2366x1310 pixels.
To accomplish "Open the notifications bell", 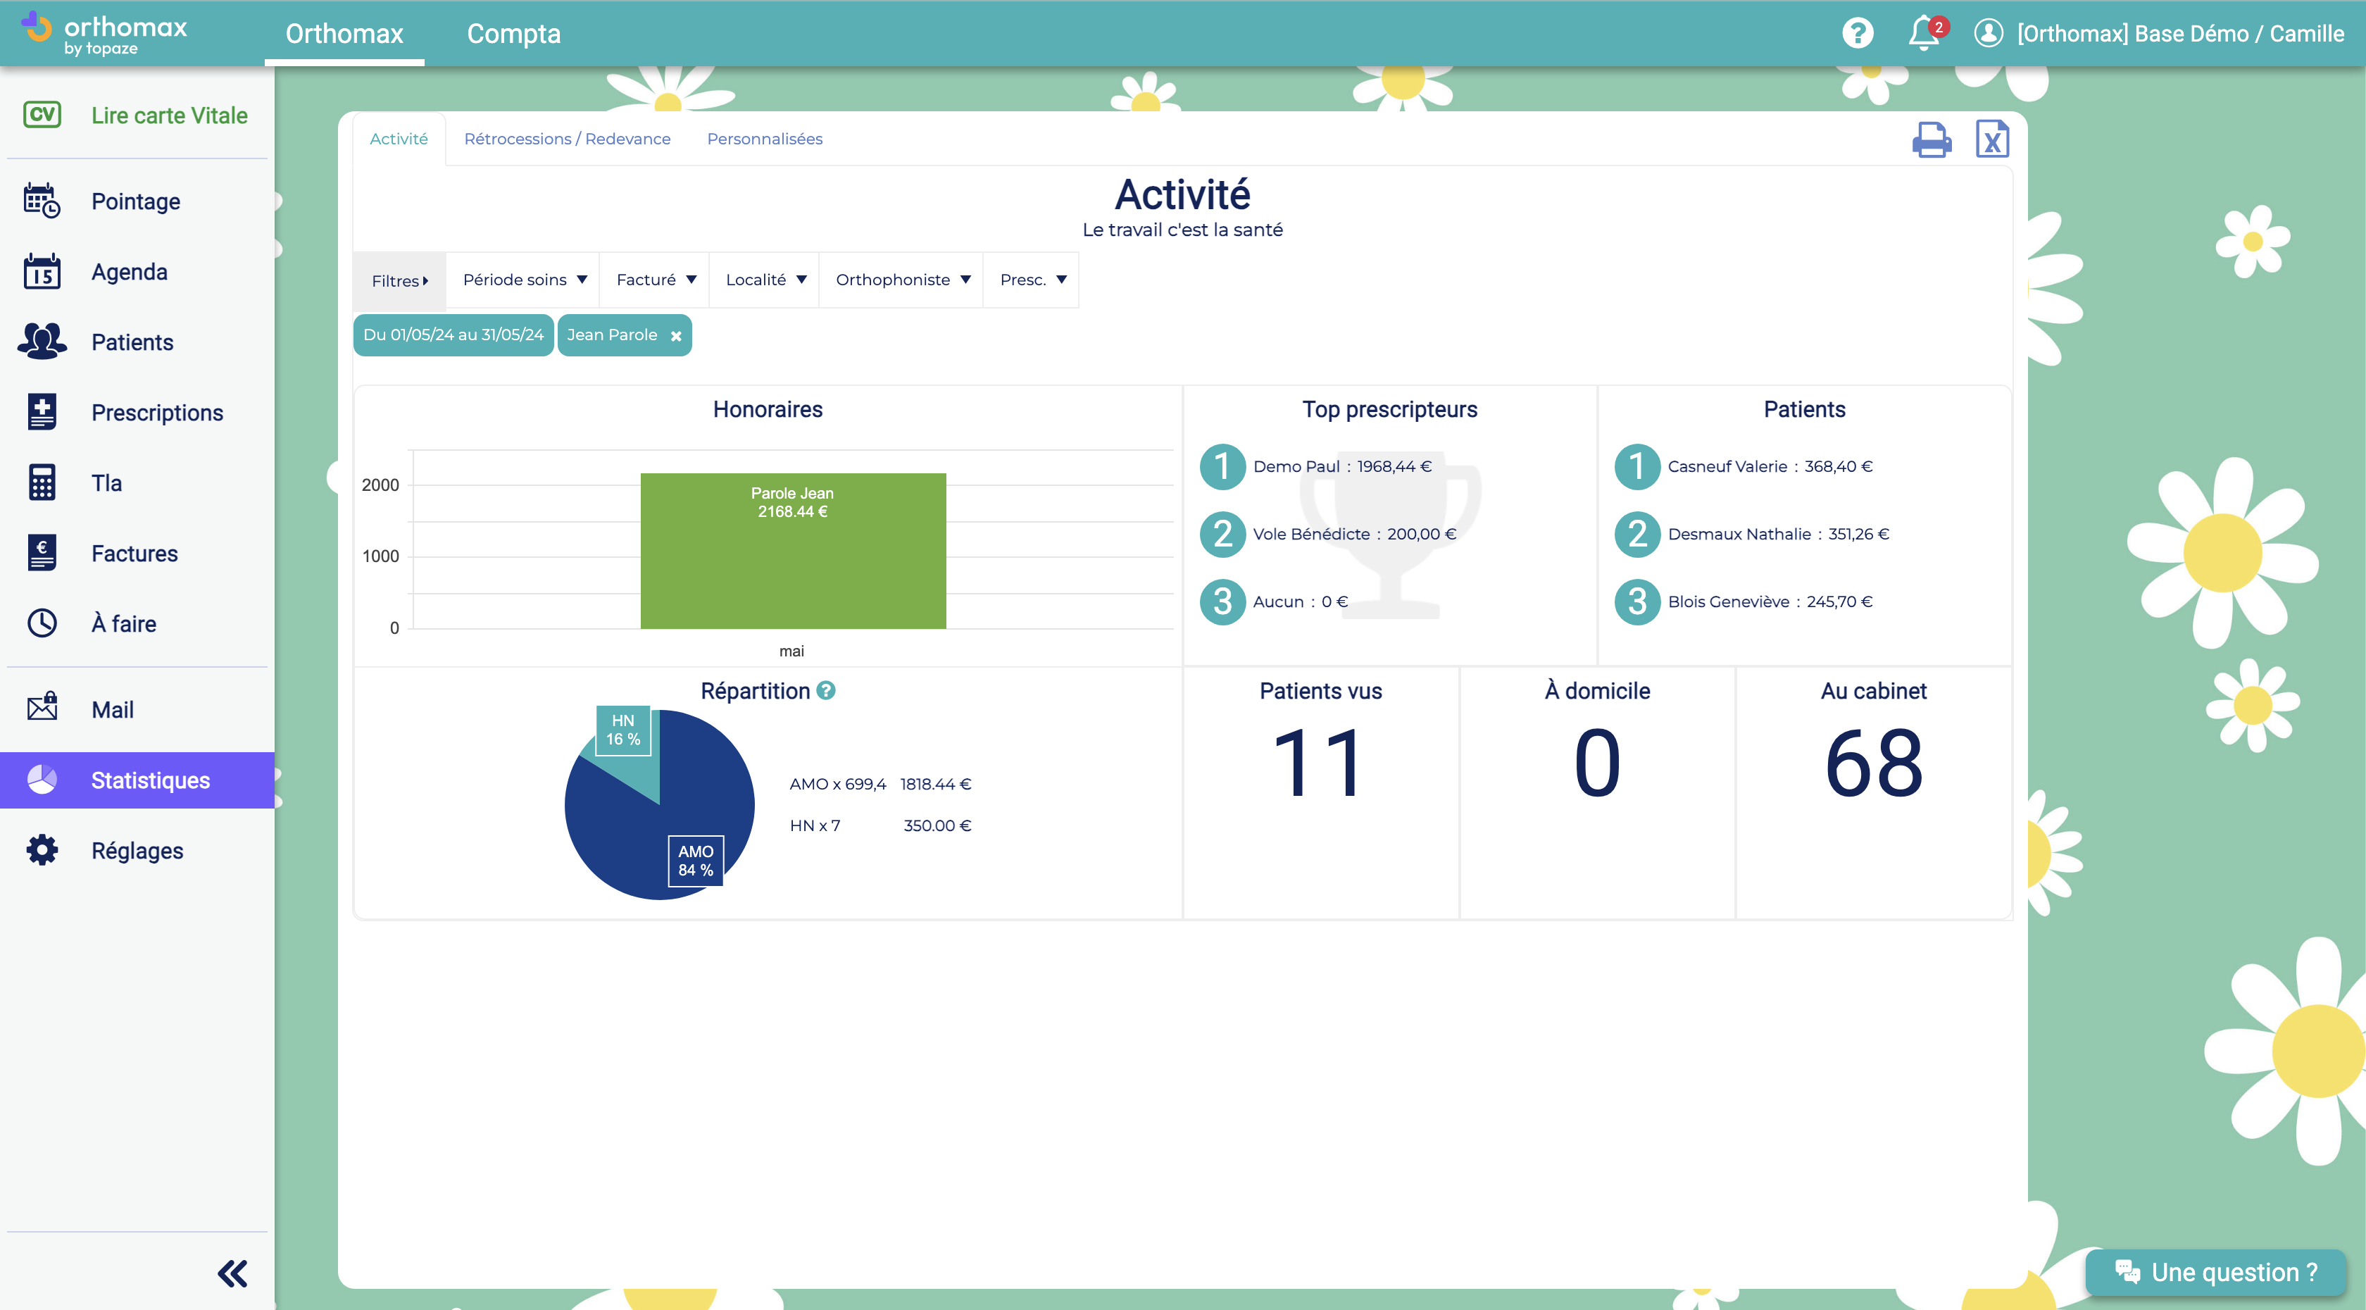I will [x=1923, y=34].
